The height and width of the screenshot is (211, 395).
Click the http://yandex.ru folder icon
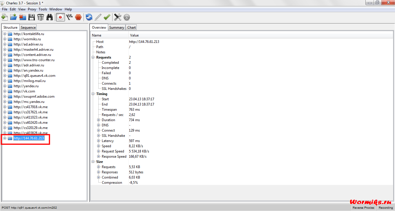point(10,86)
